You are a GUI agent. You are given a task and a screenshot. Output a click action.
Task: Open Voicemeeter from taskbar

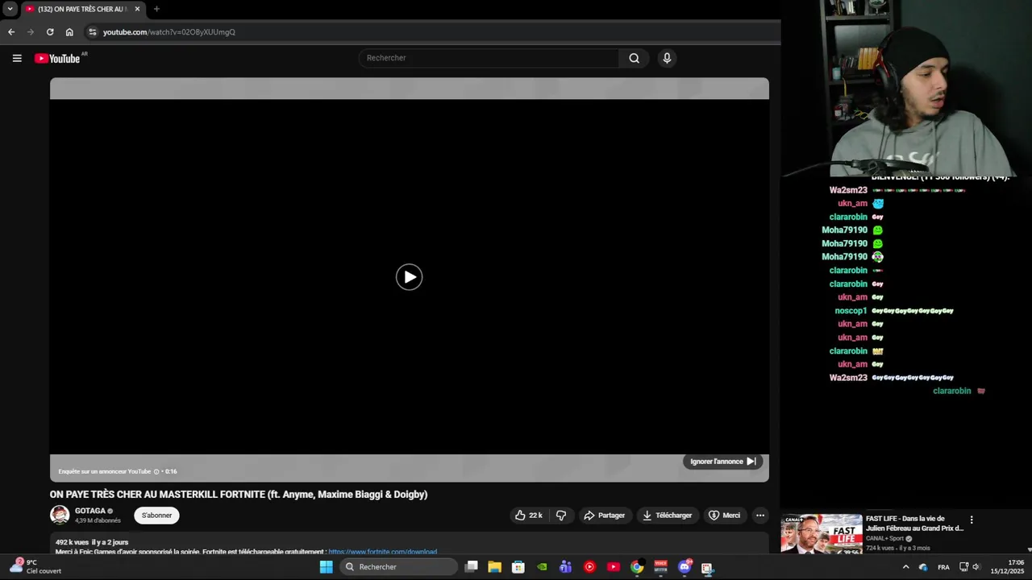pos(660,567)
